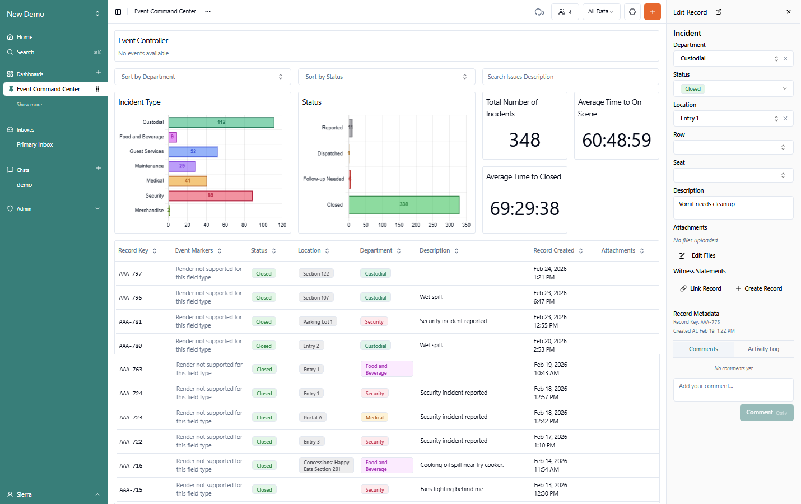Open the Status dropdown showing Closed
Screen dimensions: 801x504
click(x=733, y=88)
